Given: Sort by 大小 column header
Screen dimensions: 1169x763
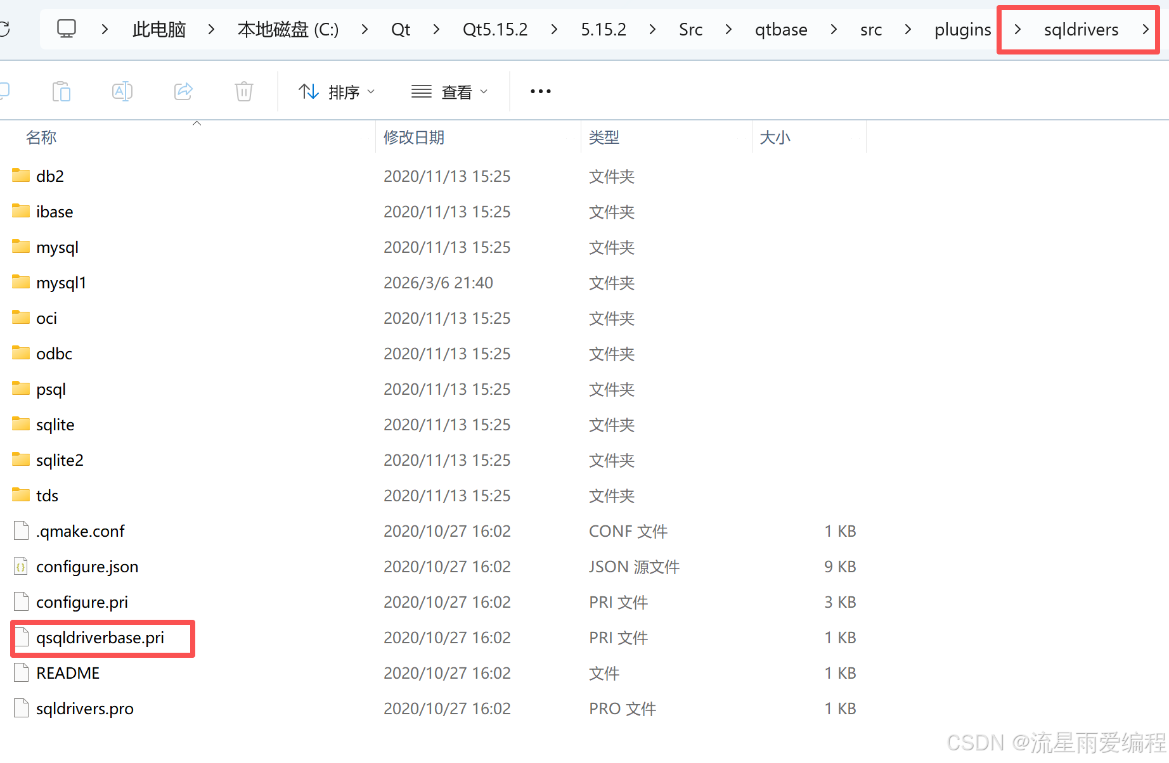Looking at the screenshot, I should tap(775, 137).
